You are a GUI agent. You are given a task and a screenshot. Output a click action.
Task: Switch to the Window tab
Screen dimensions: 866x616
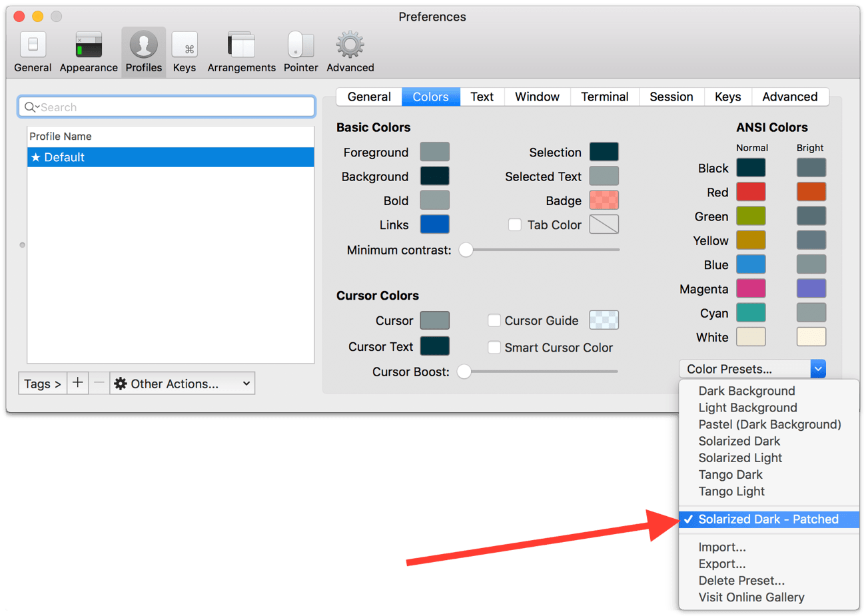coord(537,97)
